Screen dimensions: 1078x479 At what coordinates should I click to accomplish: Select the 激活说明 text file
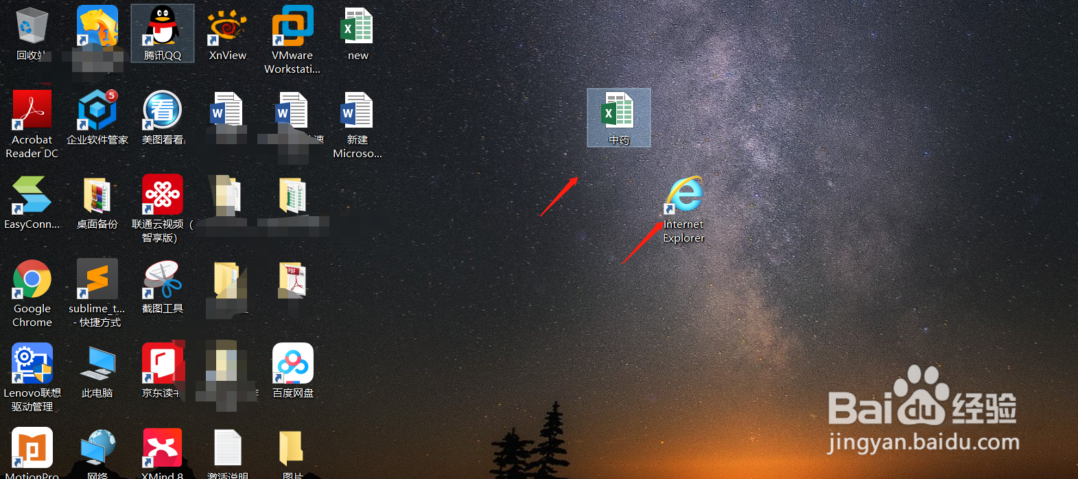[x=227, y=453]
